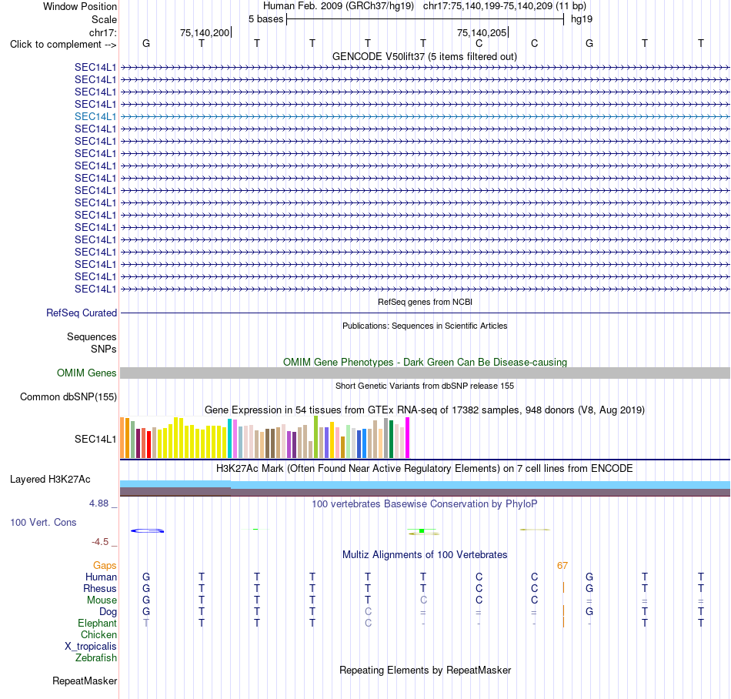Click the '5 bases' scale text
This screenshot has width=731, height=699.
[265, 19]
